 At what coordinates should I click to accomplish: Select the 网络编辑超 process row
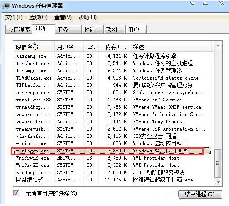click(112, 180)
